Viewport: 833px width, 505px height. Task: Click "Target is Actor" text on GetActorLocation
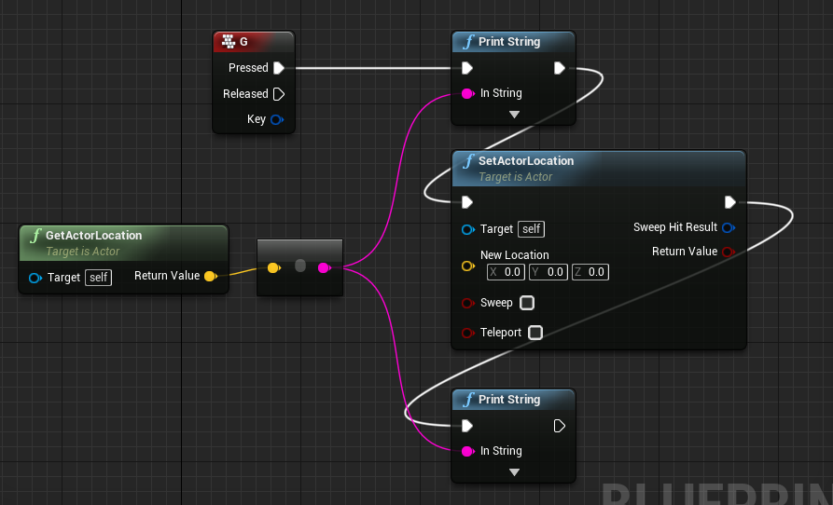pos(82,252)
